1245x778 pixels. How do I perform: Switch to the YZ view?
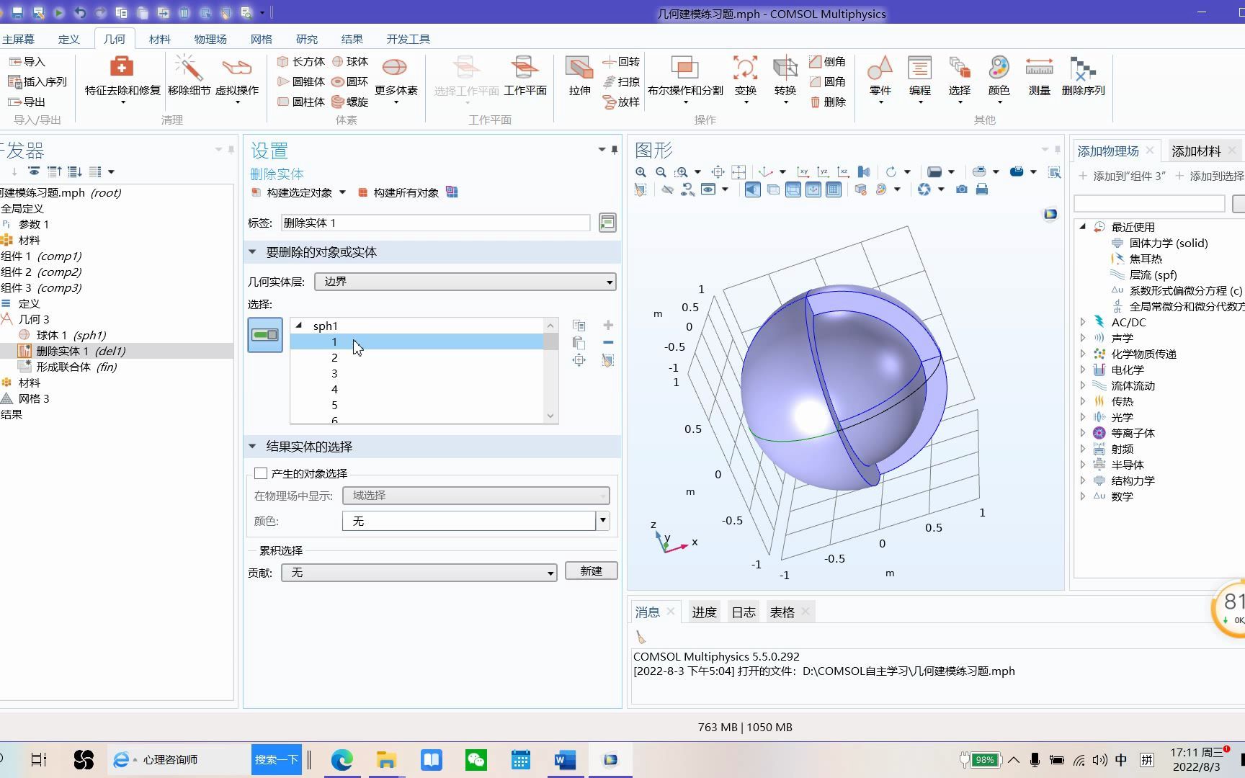click(x=823, y=172)
